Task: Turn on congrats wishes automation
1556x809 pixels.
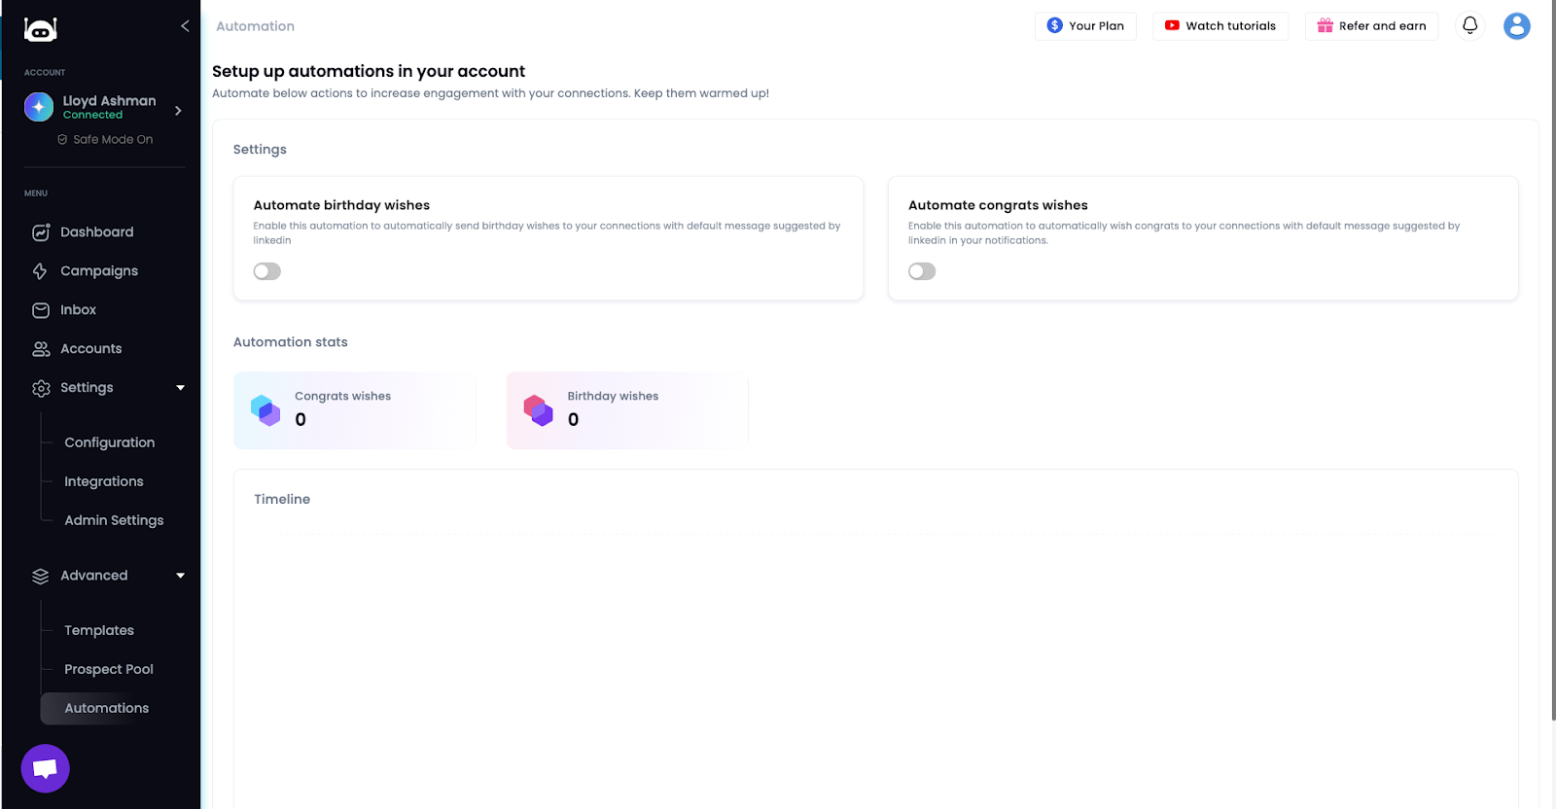Action: point(922,271)
